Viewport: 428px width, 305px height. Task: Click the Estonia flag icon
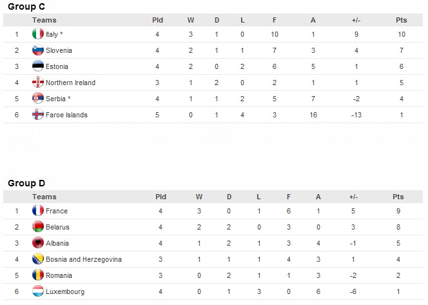(38, 66)
